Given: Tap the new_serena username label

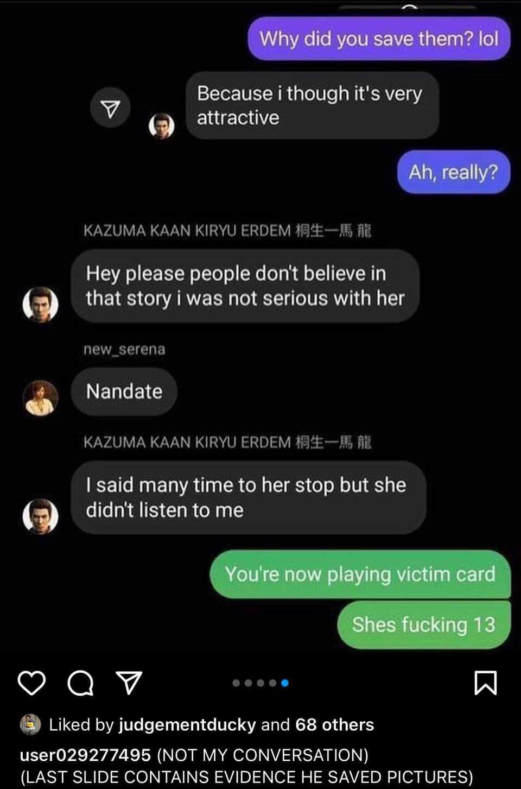Looking at the screenshot, I should (124, 349).
